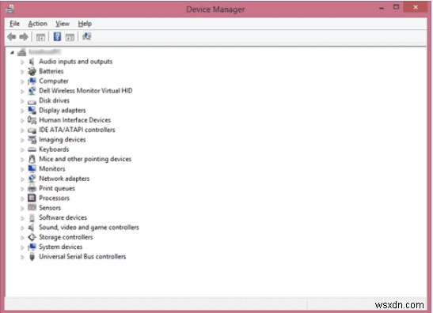The height and width of the screenshot is (313, 433).
Task: Open the Action menu
Action: click(37, 24)
